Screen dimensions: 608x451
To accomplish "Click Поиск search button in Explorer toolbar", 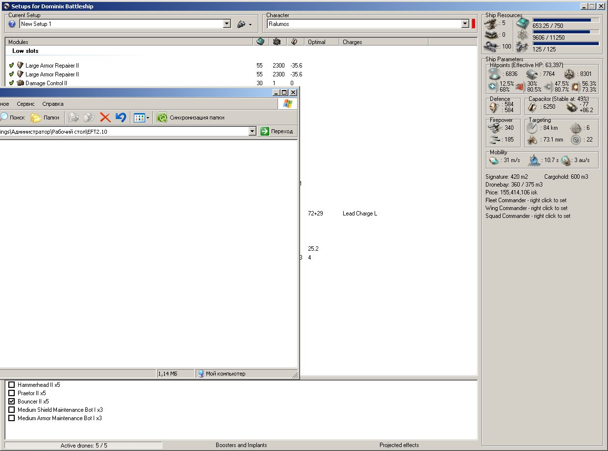I will coord(13,118).
